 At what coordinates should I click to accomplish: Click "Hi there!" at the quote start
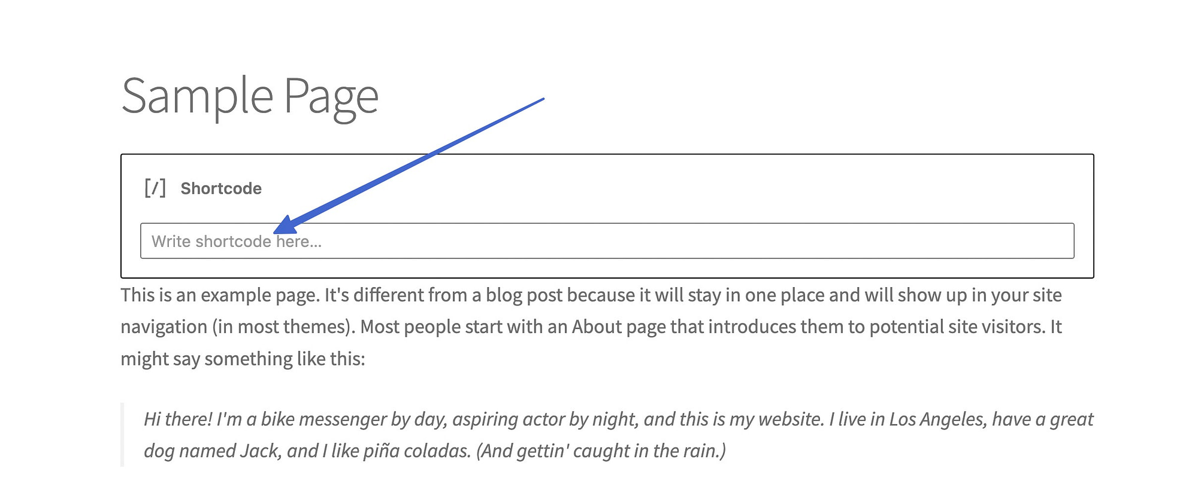(178, 419)
